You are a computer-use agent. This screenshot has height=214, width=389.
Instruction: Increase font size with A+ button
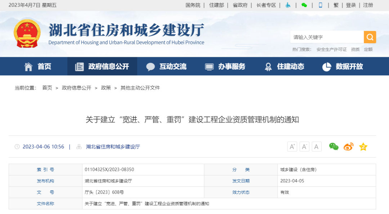[292, 147]
